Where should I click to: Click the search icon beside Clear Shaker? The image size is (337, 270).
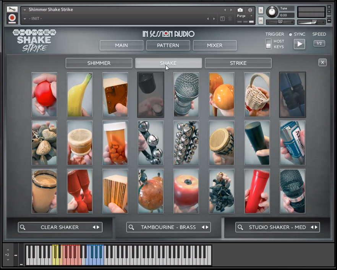point(23,227)
